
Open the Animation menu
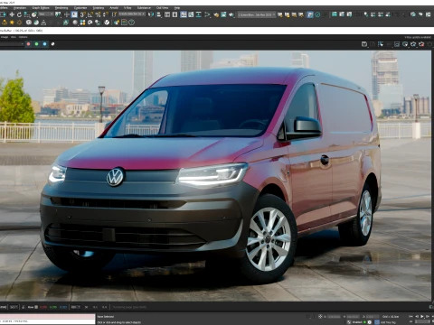tap(20, 7)
